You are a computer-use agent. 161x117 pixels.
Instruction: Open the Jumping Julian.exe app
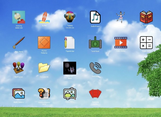pos(19,17)
